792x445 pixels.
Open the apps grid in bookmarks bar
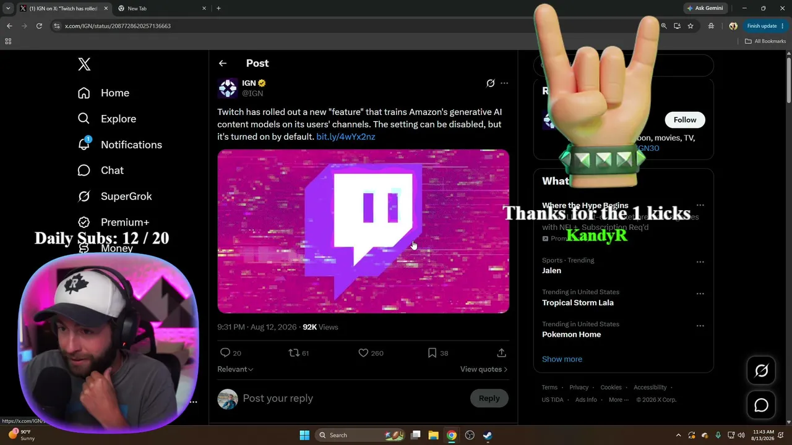[8, 41]
